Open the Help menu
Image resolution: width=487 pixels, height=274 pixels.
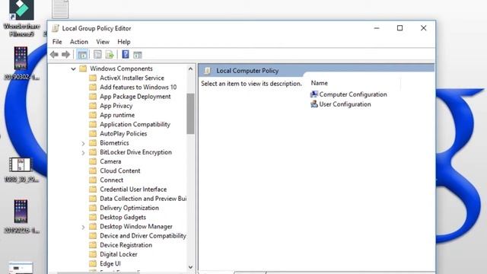point(123,42)
